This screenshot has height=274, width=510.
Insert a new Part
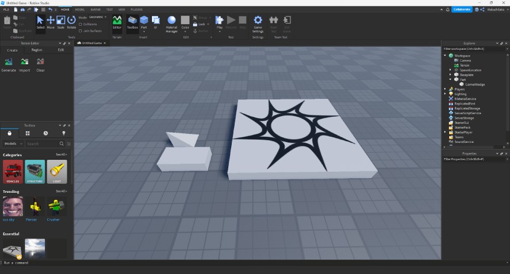tap(144, 22)
